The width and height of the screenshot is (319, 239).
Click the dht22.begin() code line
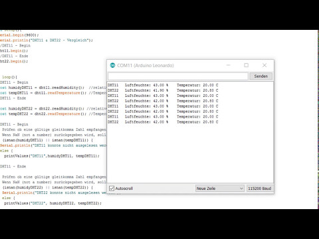[x=14, y=61]
